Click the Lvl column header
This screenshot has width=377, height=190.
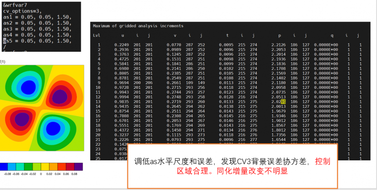tap(97, 35)
